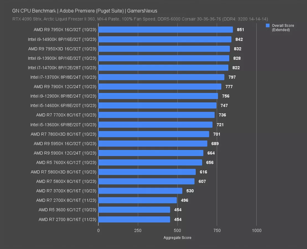Click the Overall Score legend color swatch
This screenshot has width=307, height=249.
click(267, 25)
